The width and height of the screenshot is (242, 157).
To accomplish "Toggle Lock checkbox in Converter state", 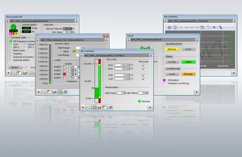I will tap(11, 44).
